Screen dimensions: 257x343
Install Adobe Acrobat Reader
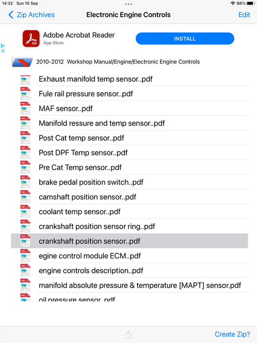(185, 39)
